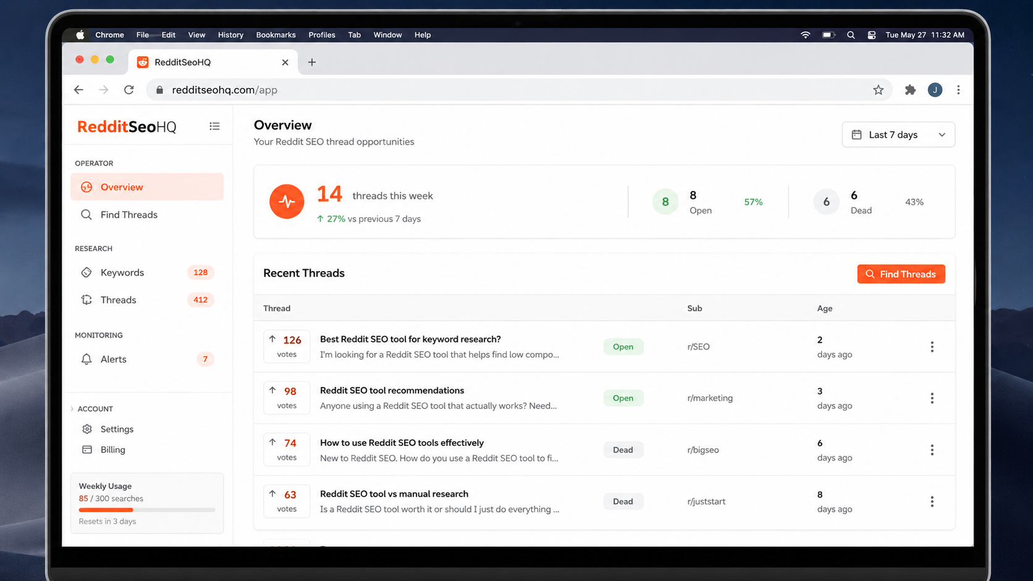Screen dimensions: 1033x581
Task: Bookmark page with star icon
Action: 878,90
